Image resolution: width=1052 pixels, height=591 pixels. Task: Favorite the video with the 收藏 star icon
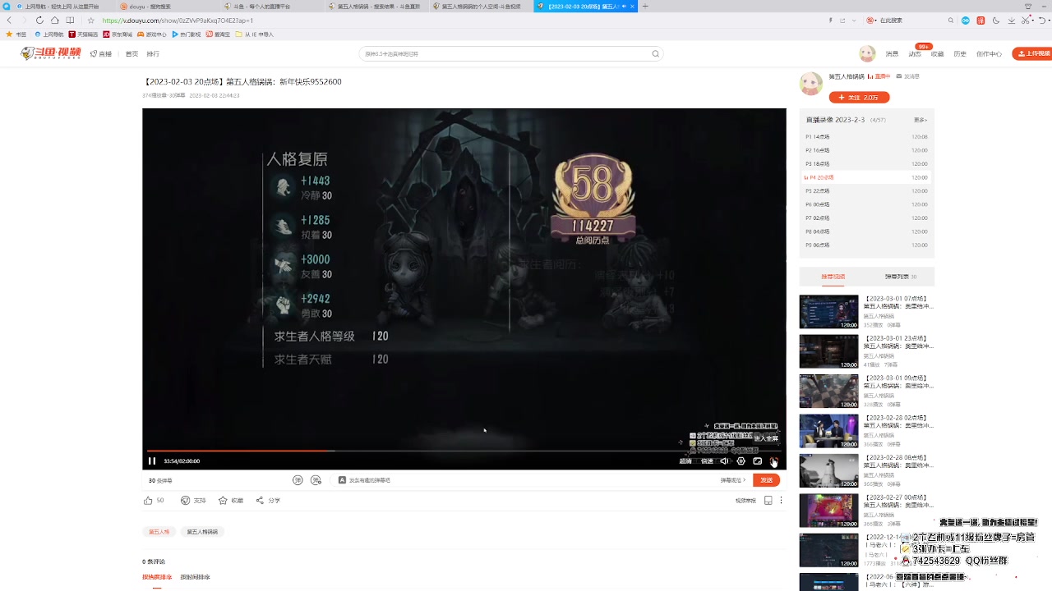click(223, 500)
